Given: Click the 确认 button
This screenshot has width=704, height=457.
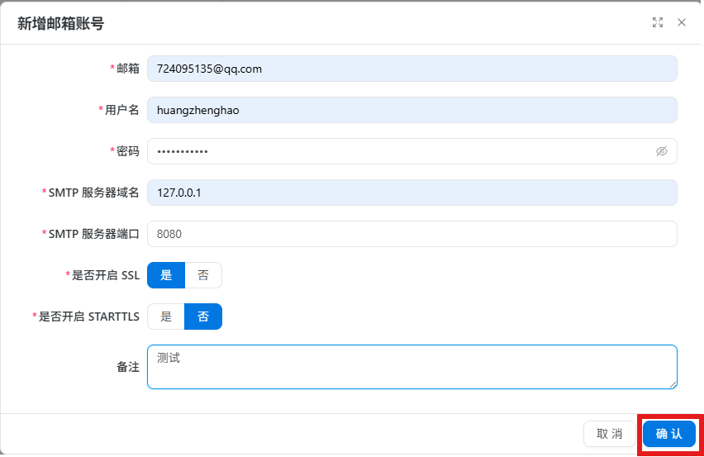Looking at the screenshot, I should pos(669,434).
